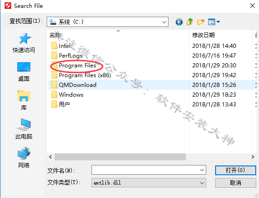
Task: Open Libraries (库) in sidebar
Action: click(x=24, y=100)
